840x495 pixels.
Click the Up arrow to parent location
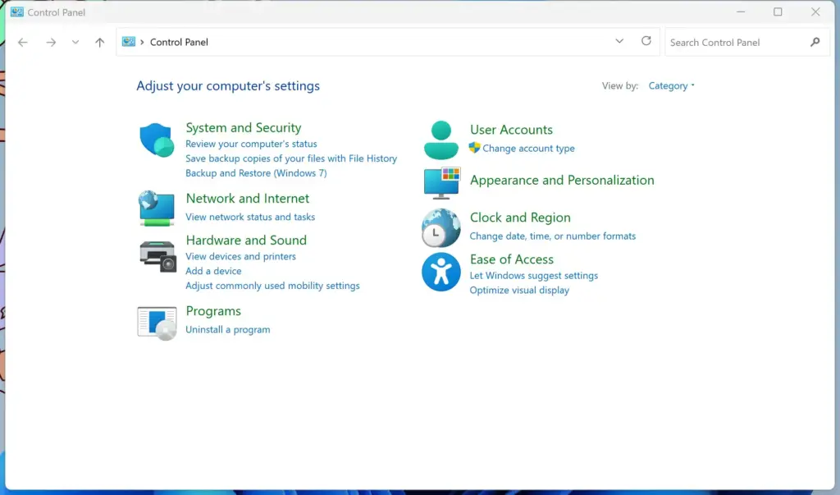(x=99, y=43)
